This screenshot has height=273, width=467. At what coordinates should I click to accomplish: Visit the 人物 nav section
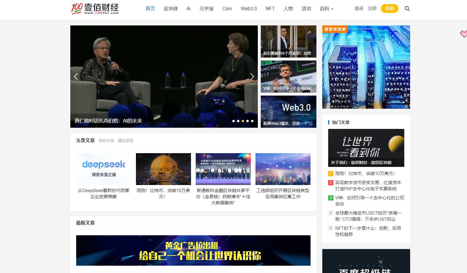(288, 9)
